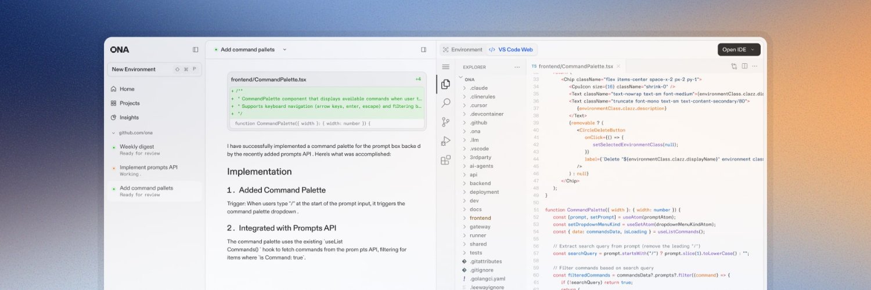The width and height of the screenshot is (871, 290).
Task: Click the New Environment button
Action: [x=142, y=70]
